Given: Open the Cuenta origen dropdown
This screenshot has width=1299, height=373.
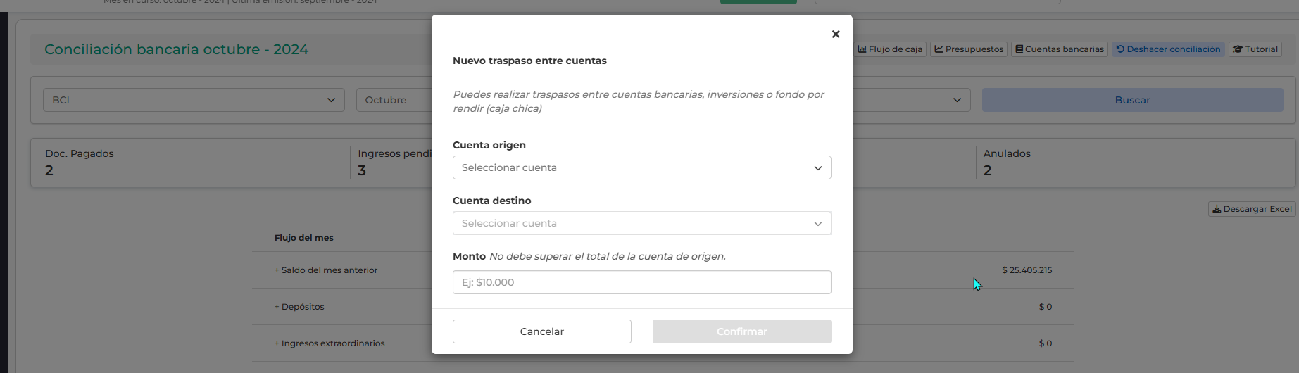Looking at the screenshot, I should coord(641,167).
